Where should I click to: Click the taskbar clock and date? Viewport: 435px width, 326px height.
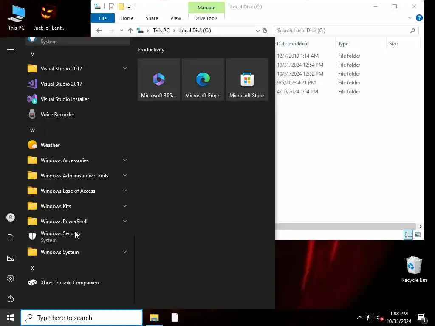pos(399,318)
